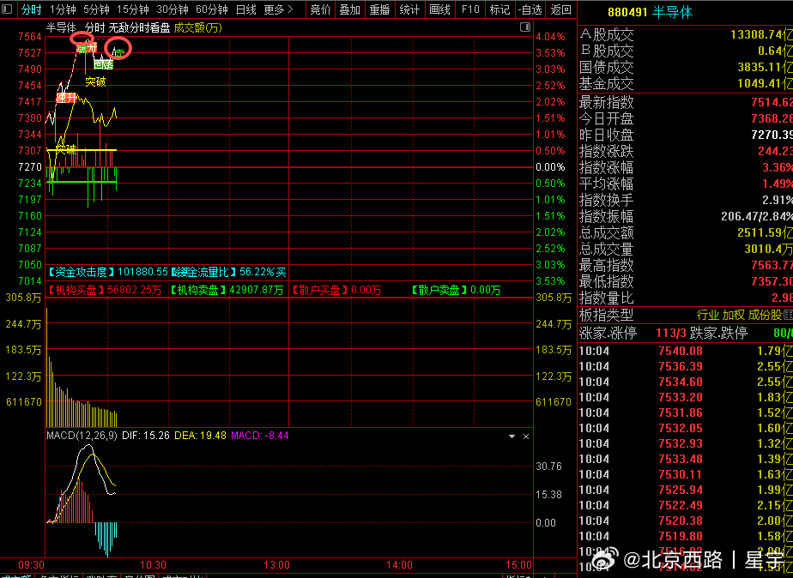Click the 加权 board type link

tap(733, 316)
